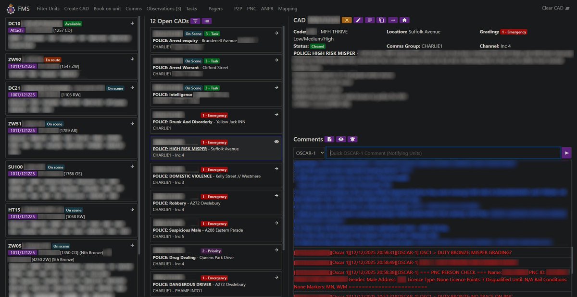Open the Mapping menu item
The image size is (577, 297).
(288, 9)
